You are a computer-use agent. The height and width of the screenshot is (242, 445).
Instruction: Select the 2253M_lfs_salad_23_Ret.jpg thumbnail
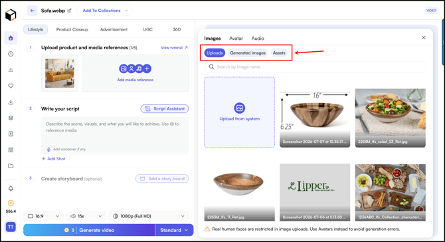(391, 118)
